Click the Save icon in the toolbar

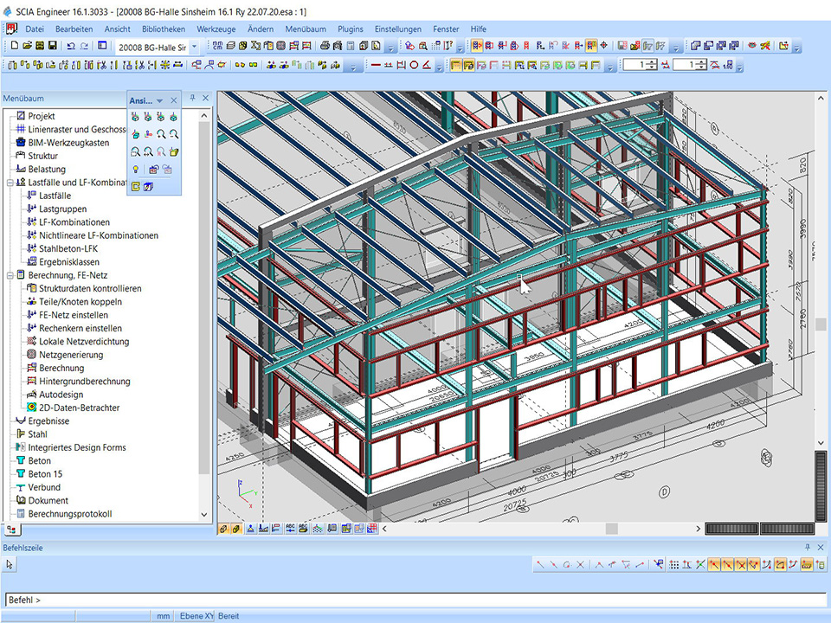(x=53, y=46)
